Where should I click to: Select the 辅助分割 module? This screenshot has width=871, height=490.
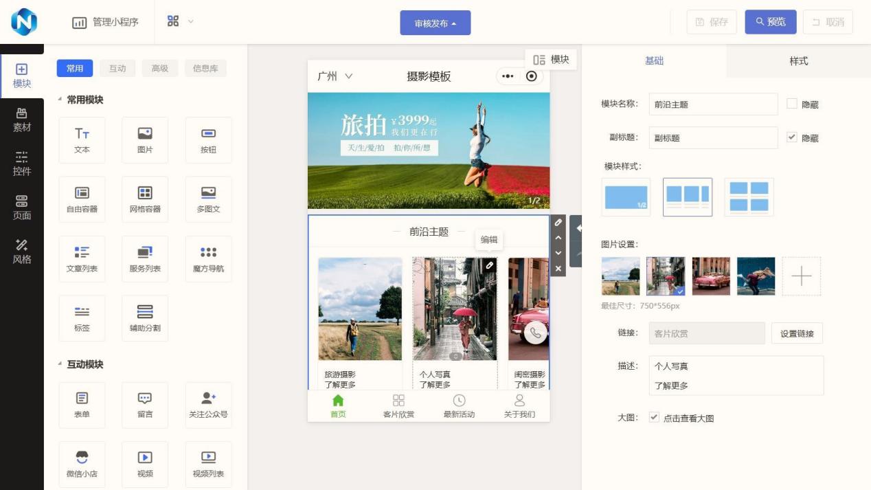(x=145, y=318)
